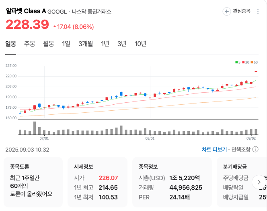Click the red up-triangle price change indicator
This screenshot has width=267, height=211.
click(x=55, y=26)
